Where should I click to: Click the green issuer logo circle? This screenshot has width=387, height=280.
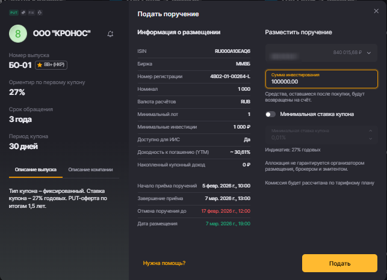(x=17, y=34)
